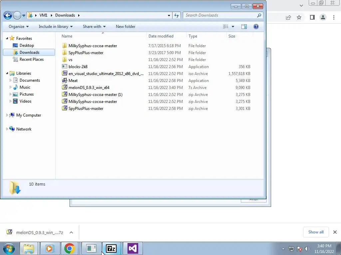The width and height of the screenshot is (341, 255).
Task: Refresh the Downloads folder view
Action: point(176,15)
